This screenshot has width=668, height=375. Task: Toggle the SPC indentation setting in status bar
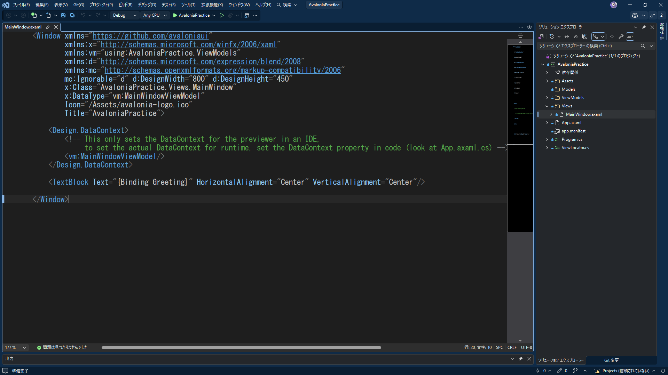pos(500,348)
